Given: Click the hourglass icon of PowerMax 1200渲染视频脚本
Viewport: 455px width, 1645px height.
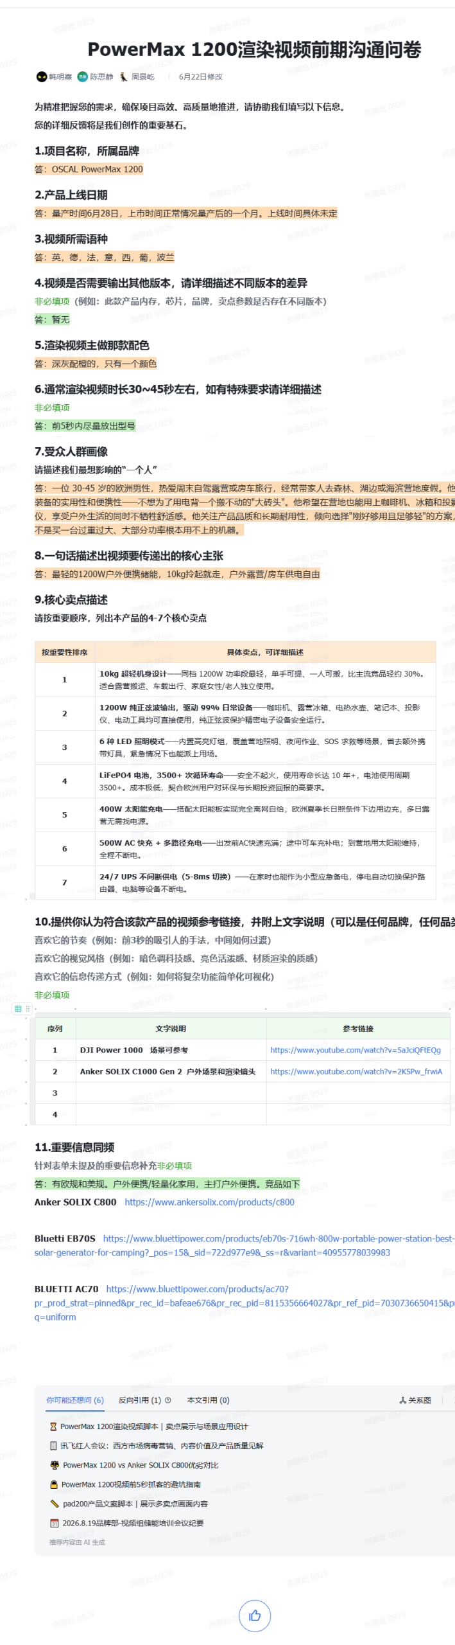Looking at the screenshot, I should point(53,1426).
